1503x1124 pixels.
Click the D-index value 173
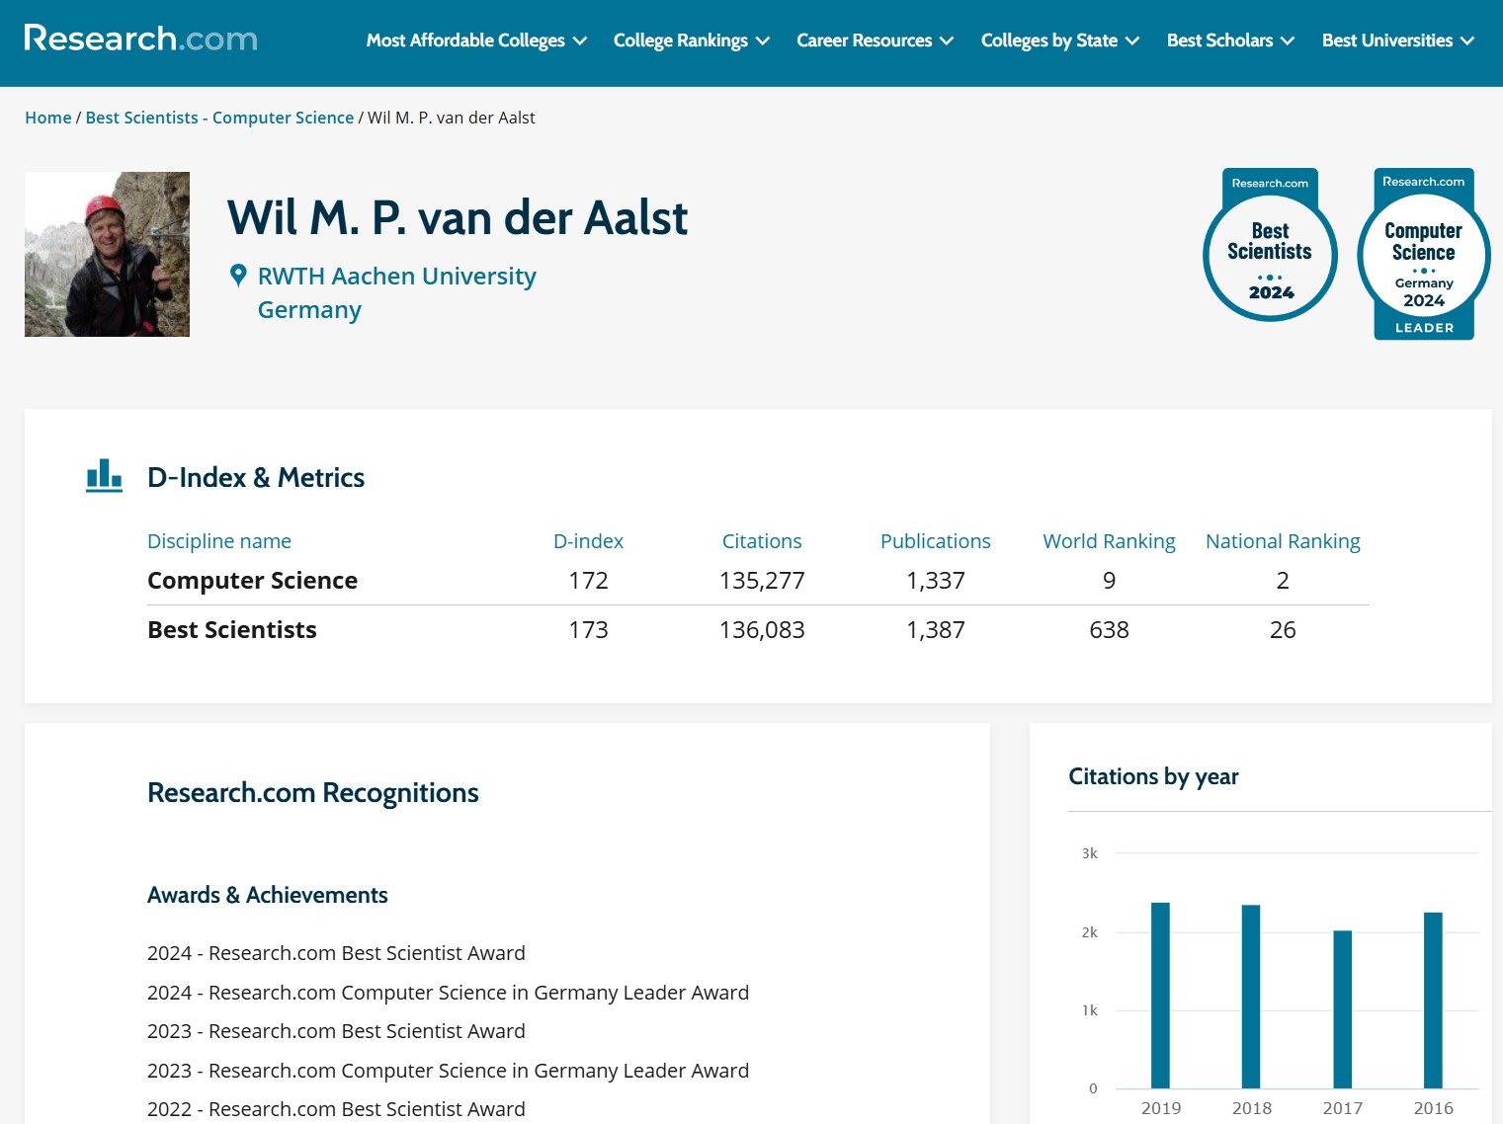click(x=588, y=630)
